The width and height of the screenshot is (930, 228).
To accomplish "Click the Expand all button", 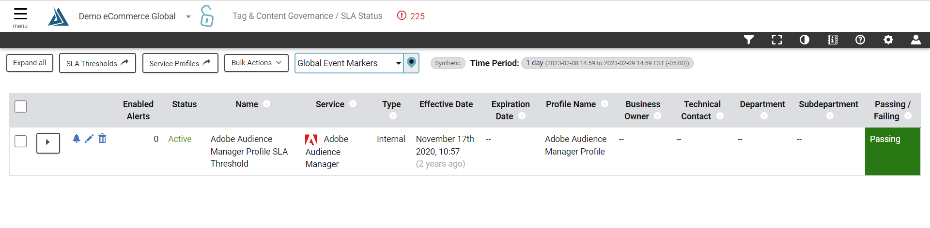I will pyautogui.click(x=30, y=63).
